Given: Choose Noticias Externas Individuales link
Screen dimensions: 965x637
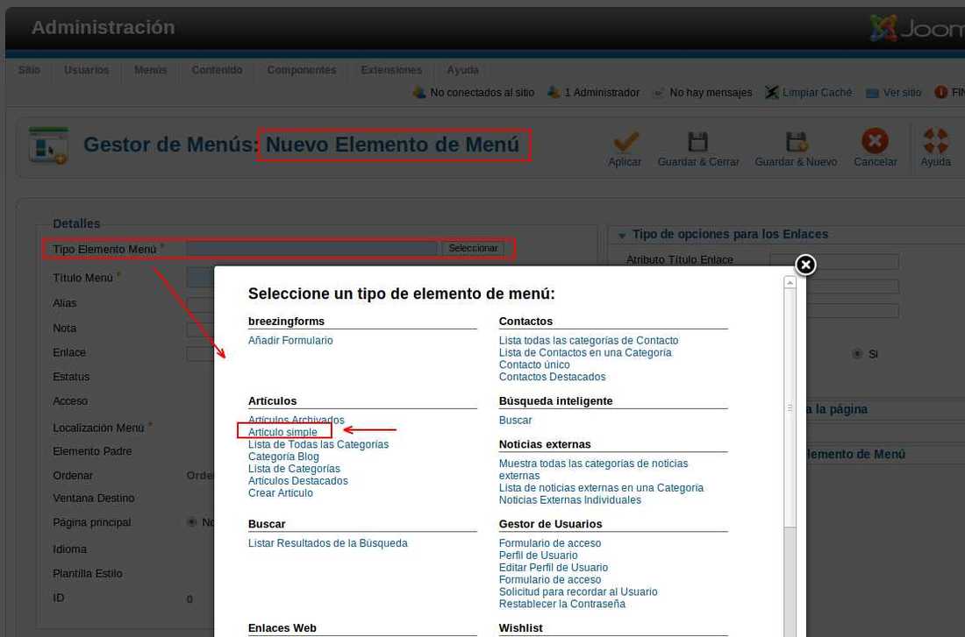Looking at the screenshot, I should click(x=570, y=500).
